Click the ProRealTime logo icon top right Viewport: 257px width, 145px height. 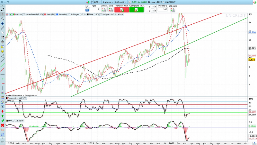click(255, 2)
